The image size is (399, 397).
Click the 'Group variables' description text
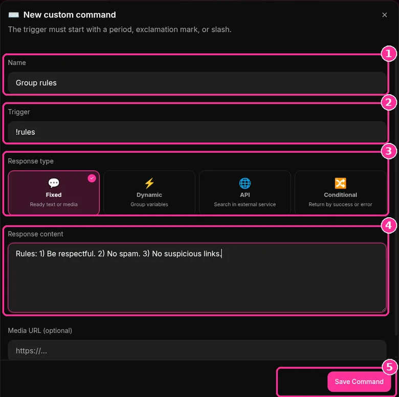(149, 204)
